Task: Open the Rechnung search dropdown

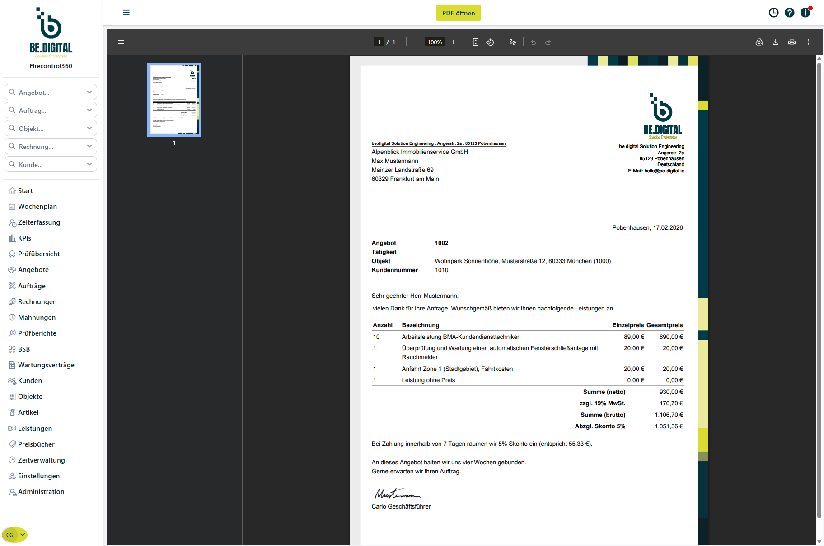Action: [51, 146]
